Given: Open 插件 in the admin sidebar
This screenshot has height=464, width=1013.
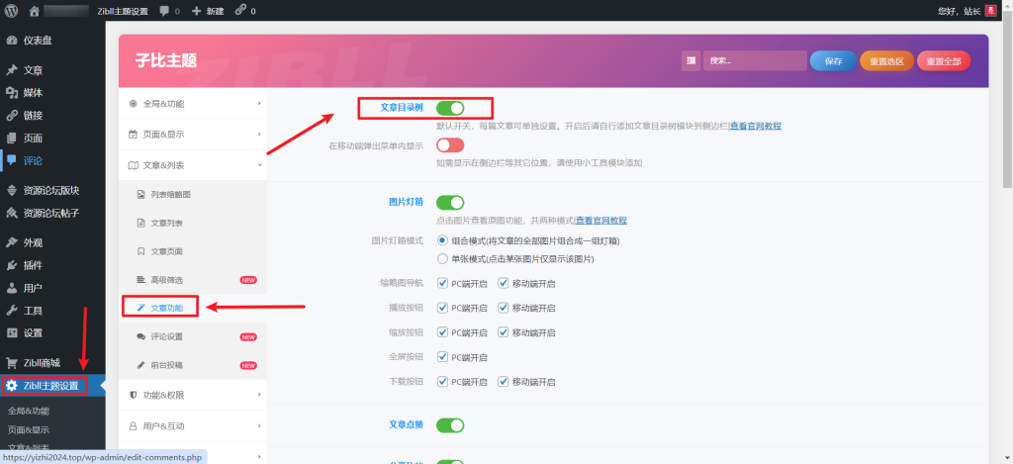Looking at the screenshot, I should 33,265.
